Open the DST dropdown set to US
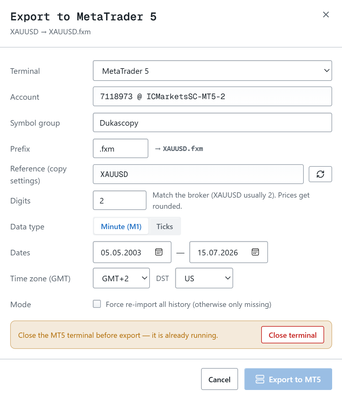This screenshot has height=398, width=342. (204, 278)
